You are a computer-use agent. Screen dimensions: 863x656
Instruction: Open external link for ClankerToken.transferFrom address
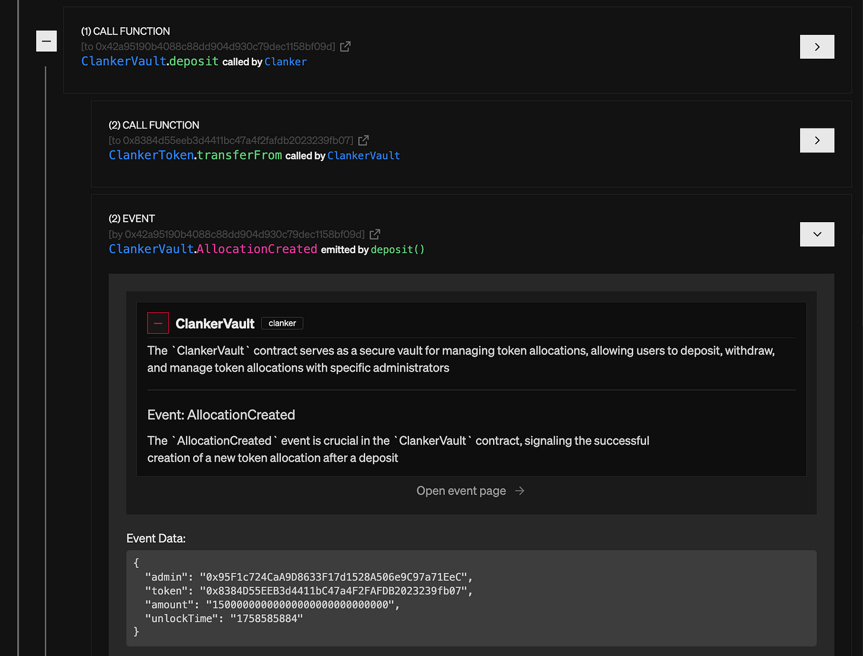(363, 140)
